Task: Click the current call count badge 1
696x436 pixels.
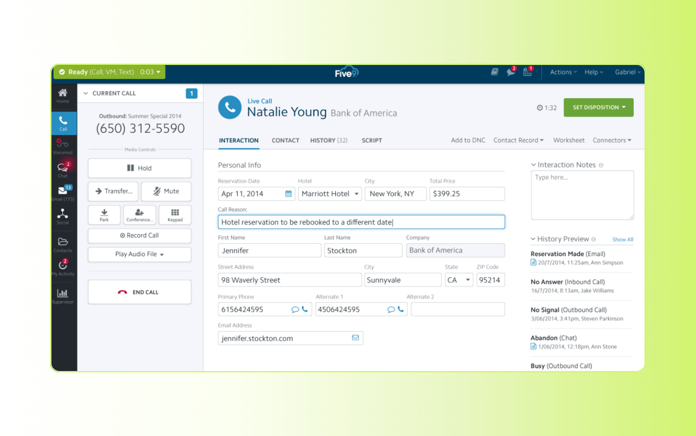Action: pos(191,93)
